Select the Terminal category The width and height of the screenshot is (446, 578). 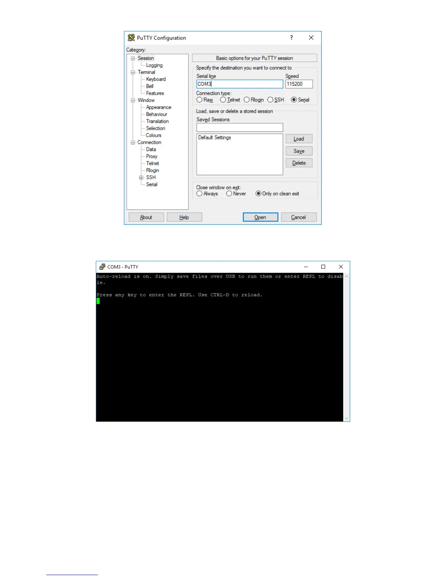[x=146, y=72]
